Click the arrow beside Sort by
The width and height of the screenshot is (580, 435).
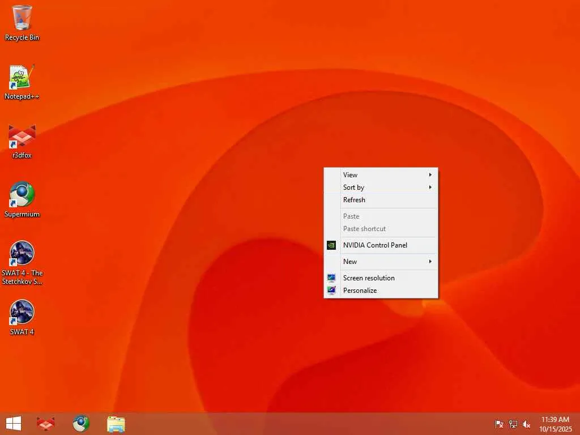pyautogui.click(x=430, y=187)
